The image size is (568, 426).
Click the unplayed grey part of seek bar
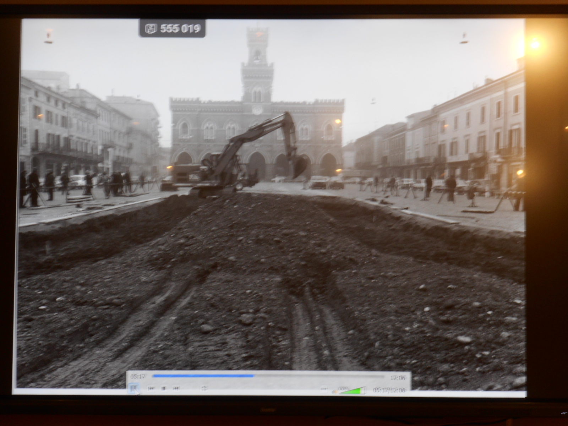319,376
